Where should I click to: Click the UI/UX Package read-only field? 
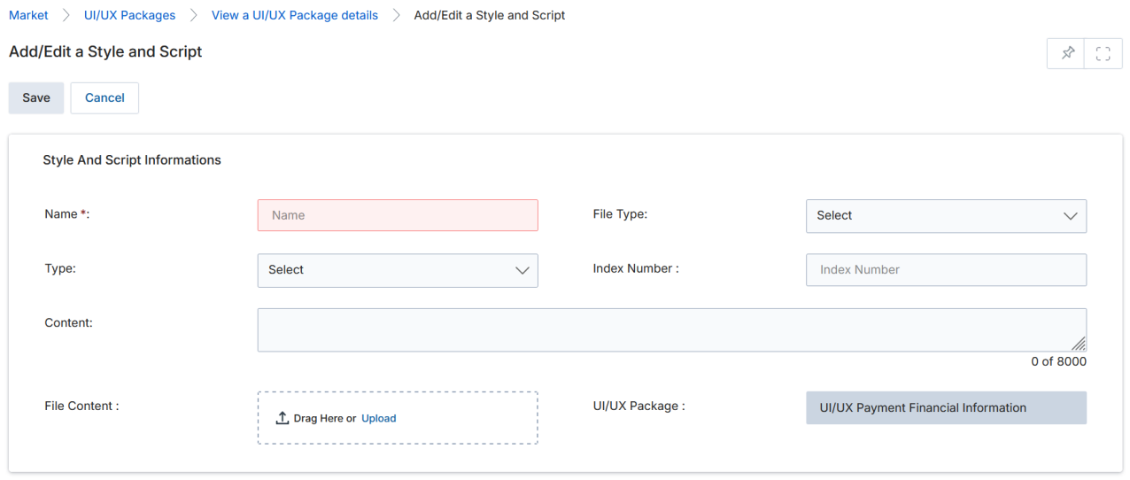946,408
